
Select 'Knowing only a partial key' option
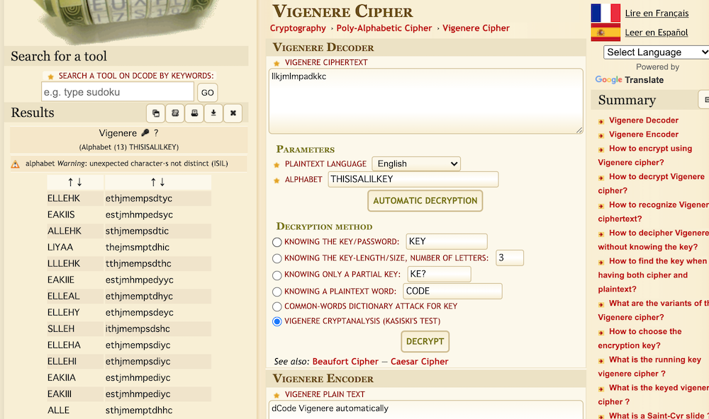[277, 275]
